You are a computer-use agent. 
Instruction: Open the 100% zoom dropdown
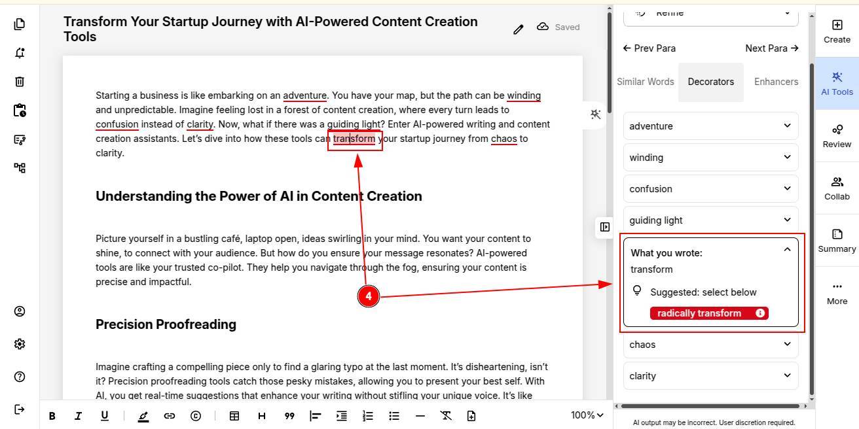[587, 415]
